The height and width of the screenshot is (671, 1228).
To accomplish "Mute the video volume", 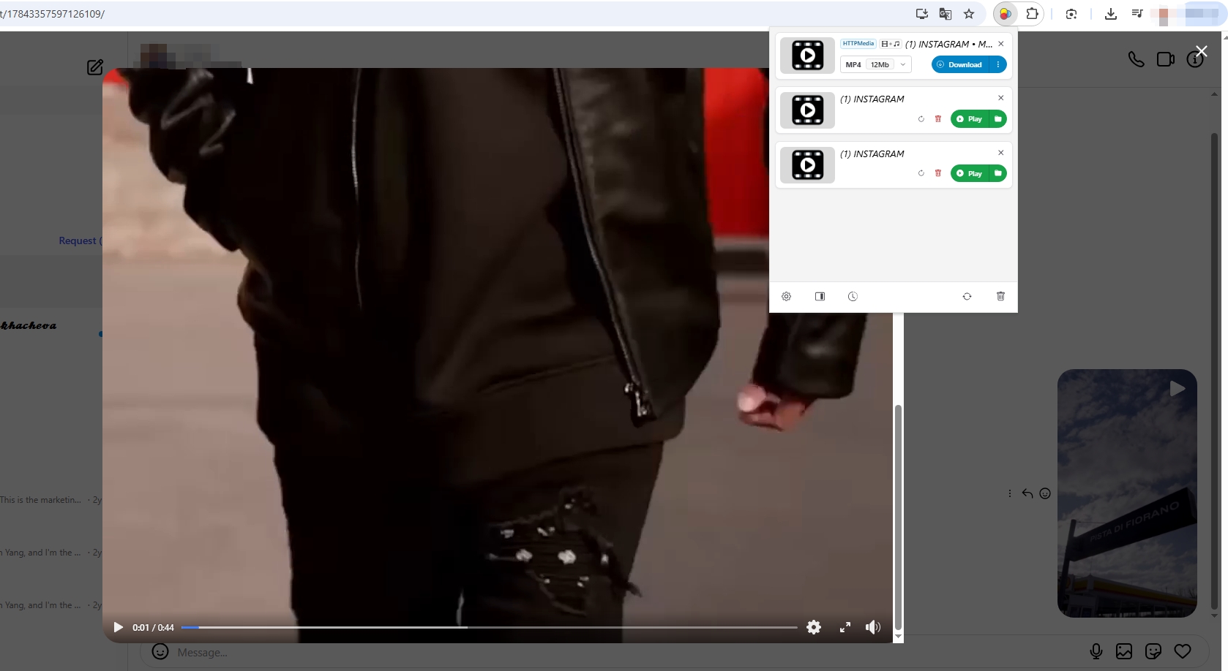I will tap(873, 627).
